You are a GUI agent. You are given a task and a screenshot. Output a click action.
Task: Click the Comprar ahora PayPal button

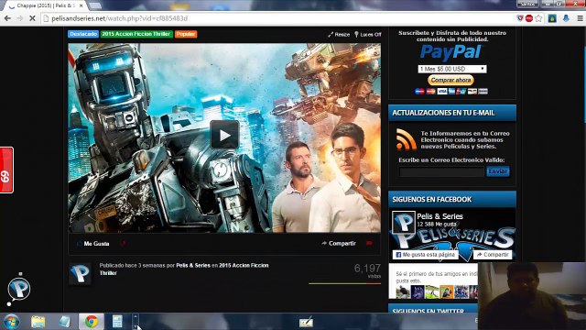[x=450, y=80]
